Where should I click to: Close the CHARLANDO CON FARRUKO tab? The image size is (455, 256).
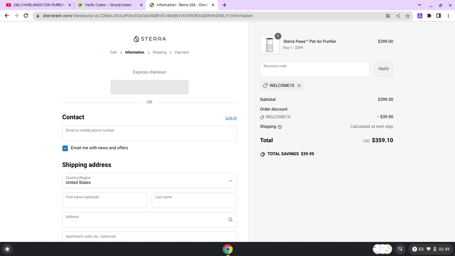click(x=69, y=5)
